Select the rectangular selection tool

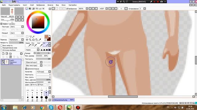27,37
